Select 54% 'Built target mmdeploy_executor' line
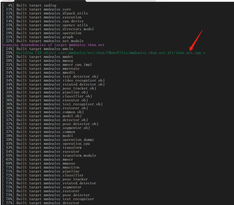234x205 pixels. coord(41,152)
